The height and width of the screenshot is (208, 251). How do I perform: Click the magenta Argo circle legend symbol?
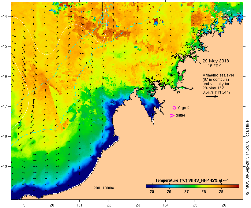click(174, 108)
